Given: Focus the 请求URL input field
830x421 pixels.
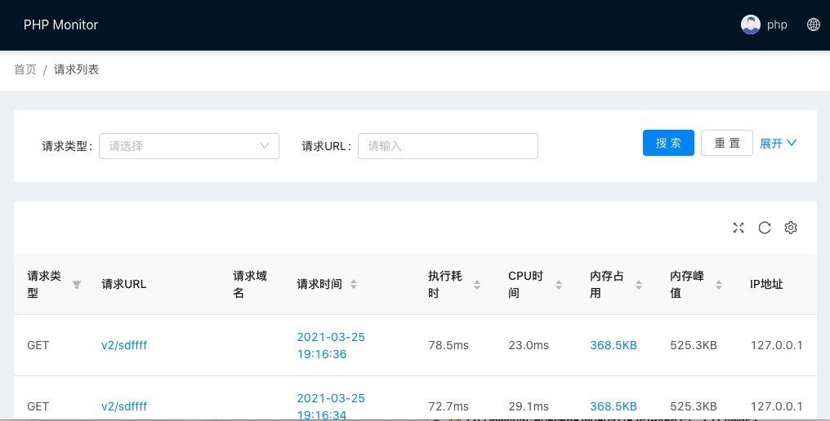Looking at the screenshot, I should tap(448, 146).
